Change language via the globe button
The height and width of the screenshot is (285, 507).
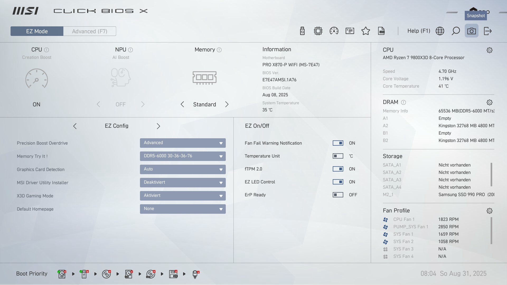point(440,31)
